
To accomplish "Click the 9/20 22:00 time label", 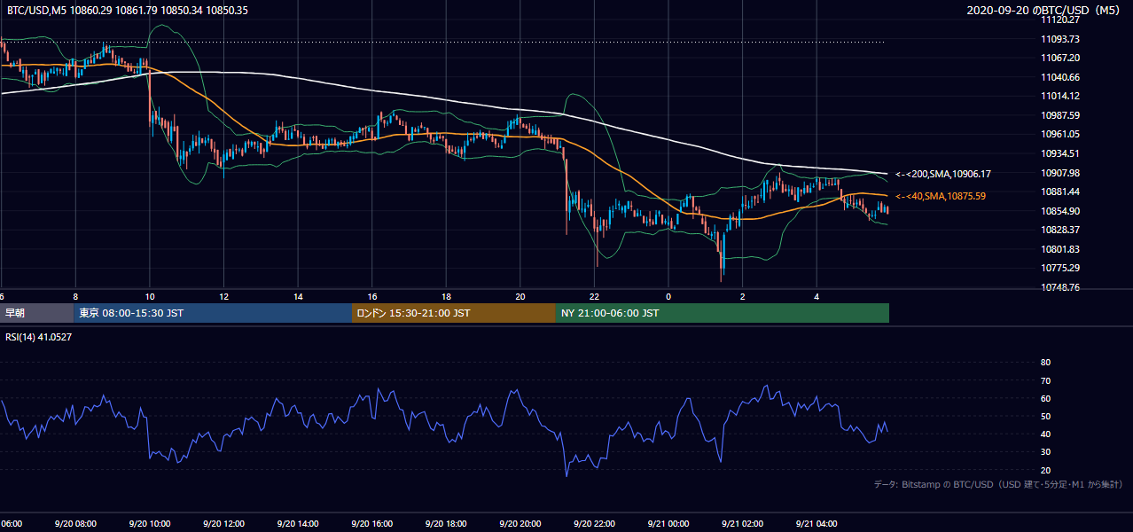I will point(592,524).
